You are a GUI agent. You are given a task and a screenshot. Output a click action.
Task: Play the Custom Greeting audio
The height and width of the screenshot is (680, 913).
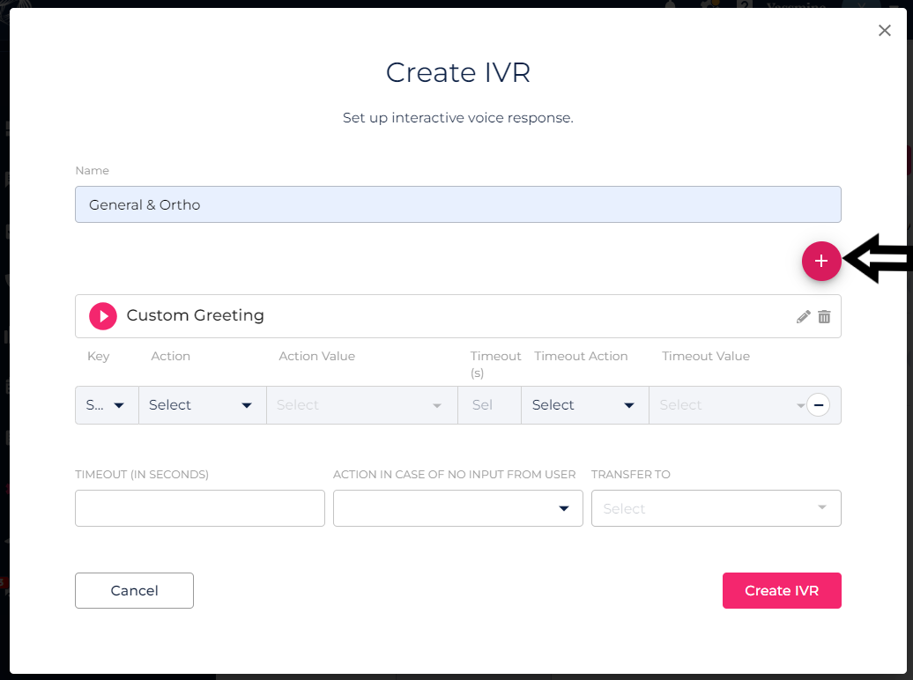tap(103, 315)
